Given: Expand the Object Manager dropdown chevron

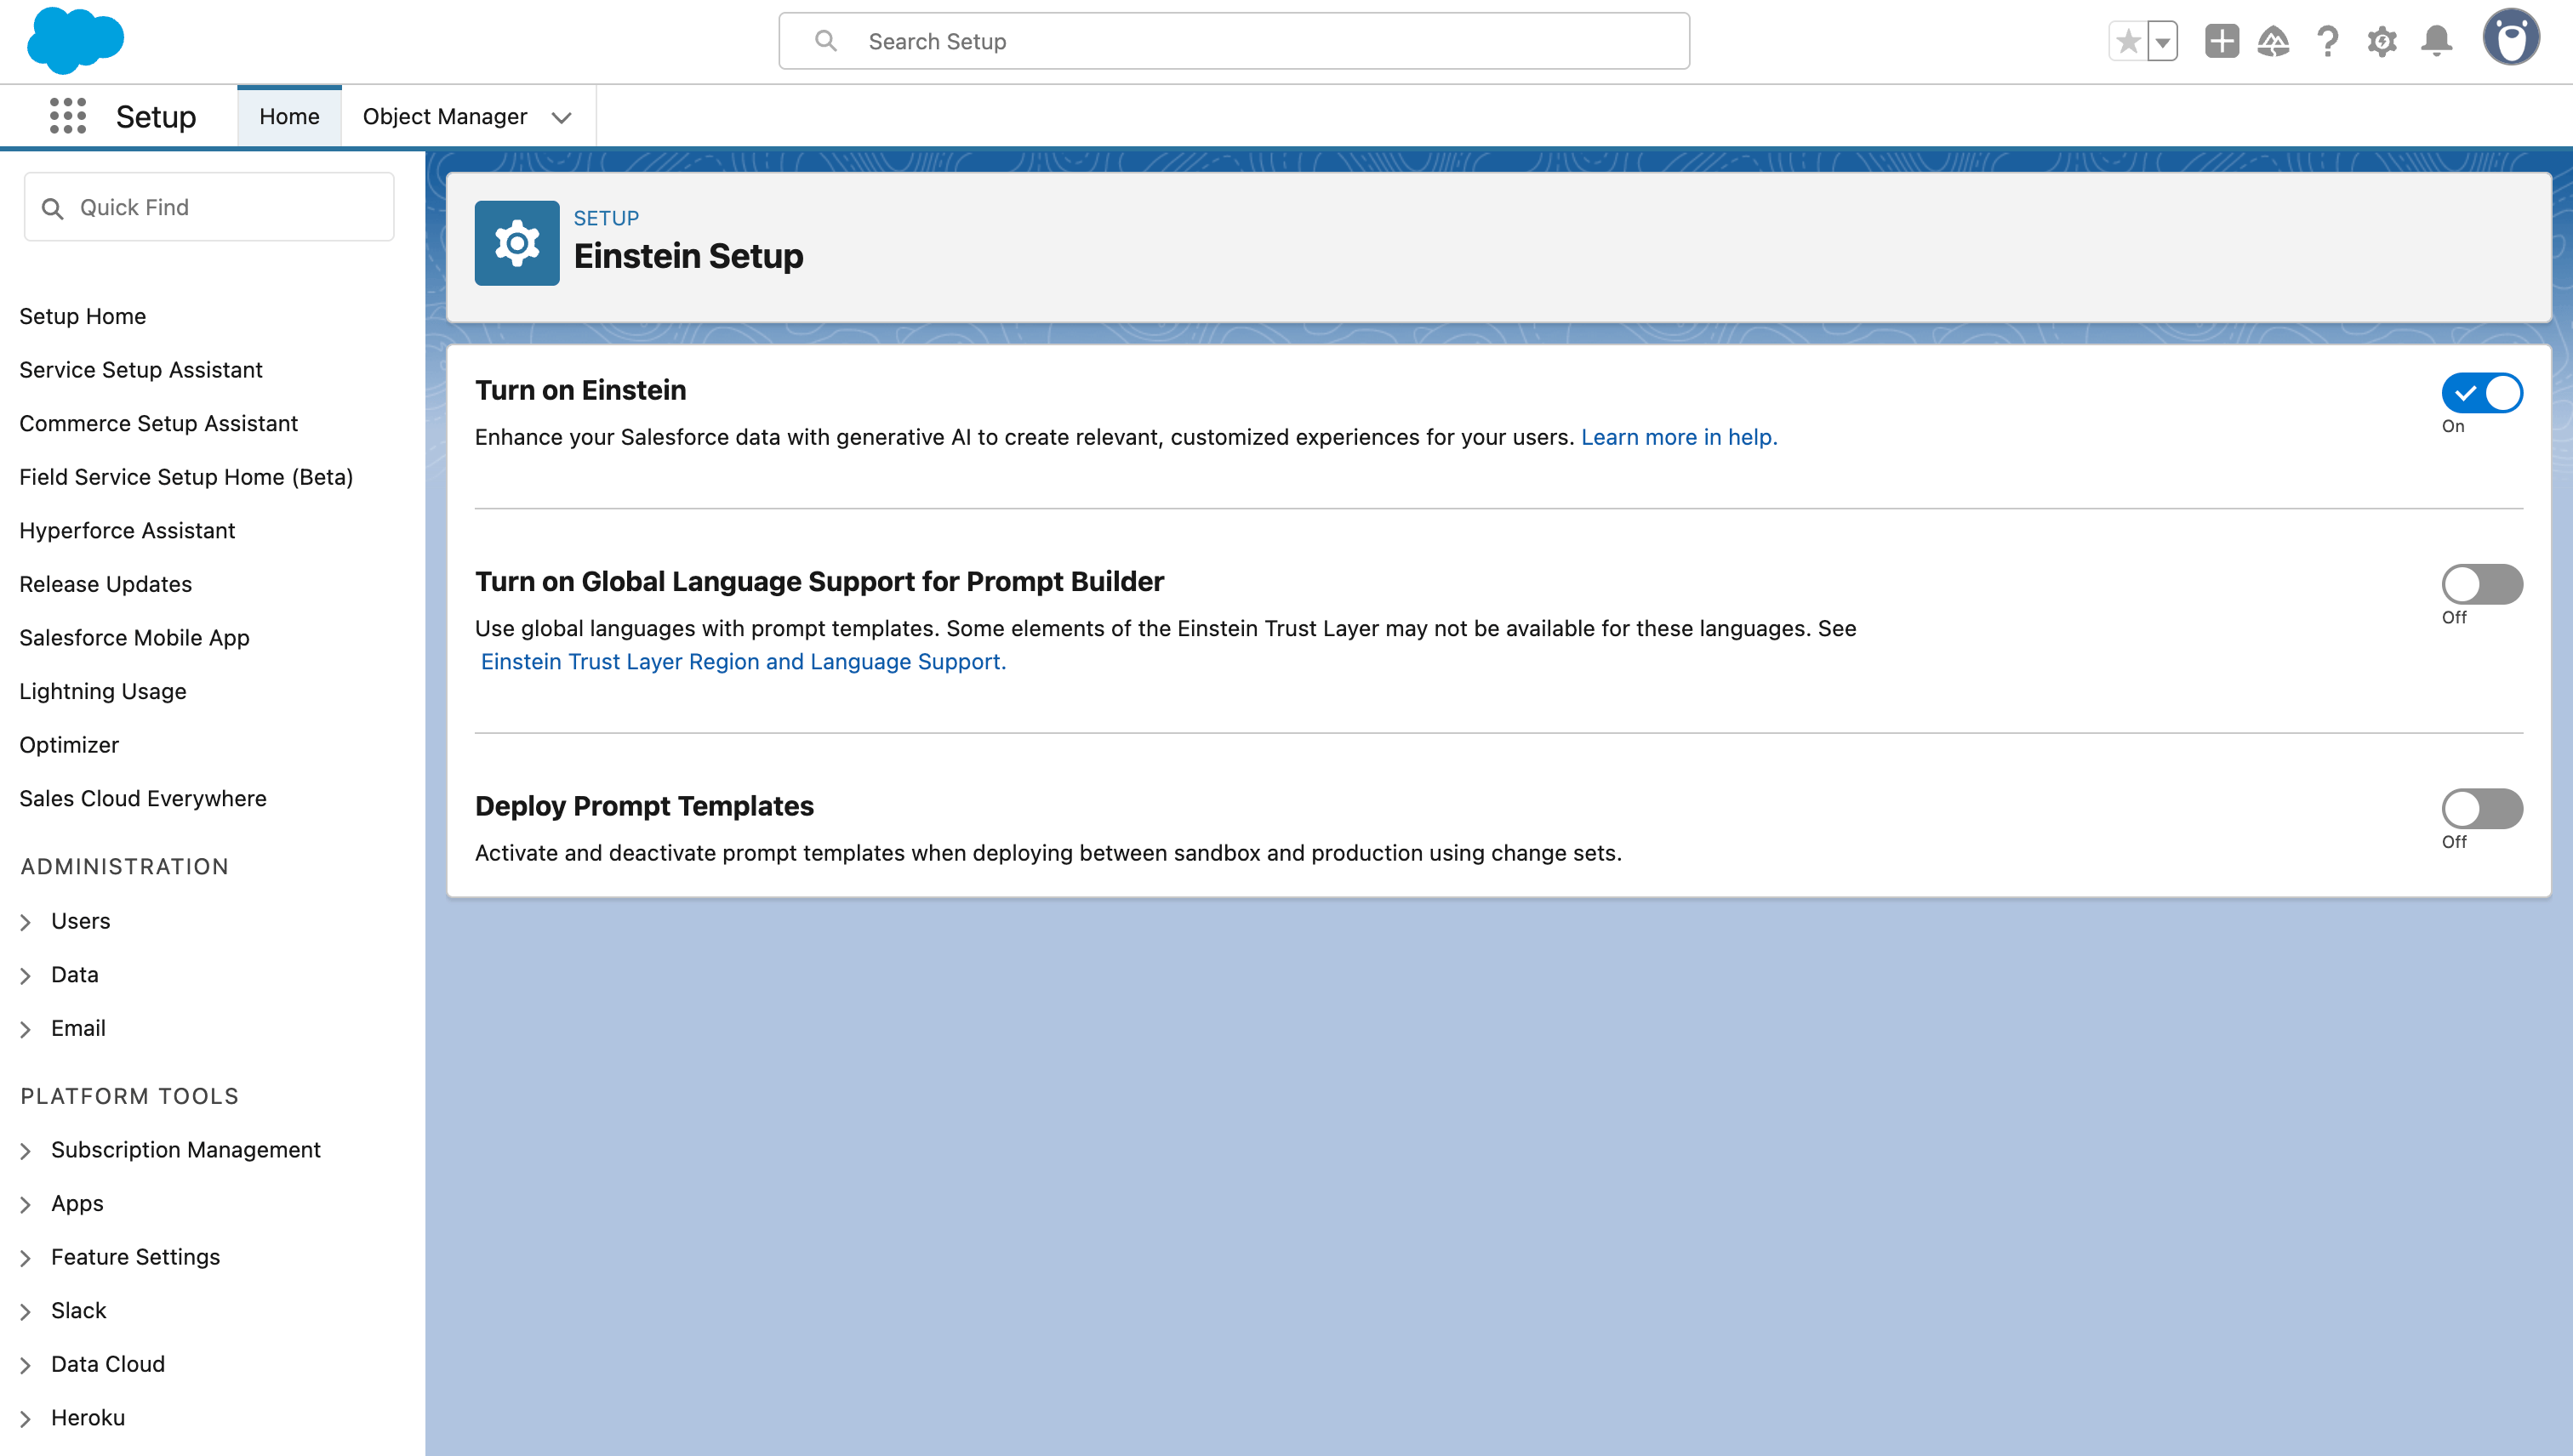Looking at the screenshot, I should pos(562,117).
